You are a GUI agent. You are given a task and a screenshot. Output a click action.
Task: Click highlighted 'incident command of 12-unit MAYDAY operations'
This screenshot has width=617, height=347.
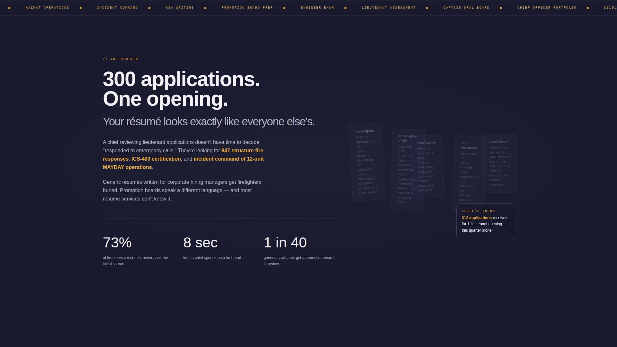coord(228,159)
